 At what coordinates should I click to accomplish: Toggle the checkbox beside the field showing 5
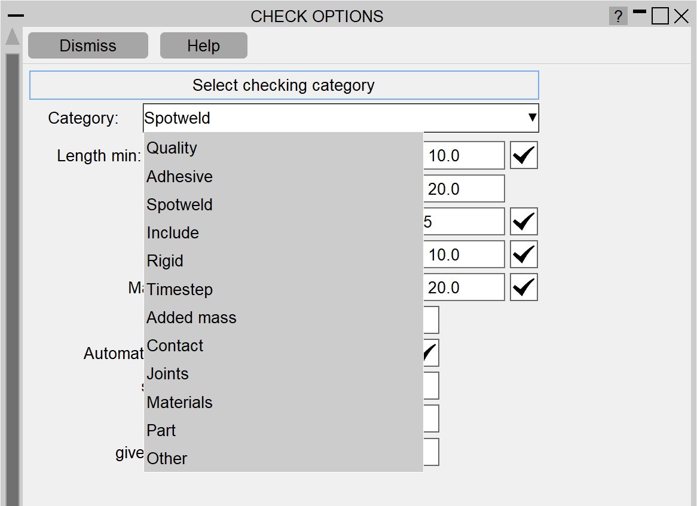pyautogui.click(x=524, y=221)
